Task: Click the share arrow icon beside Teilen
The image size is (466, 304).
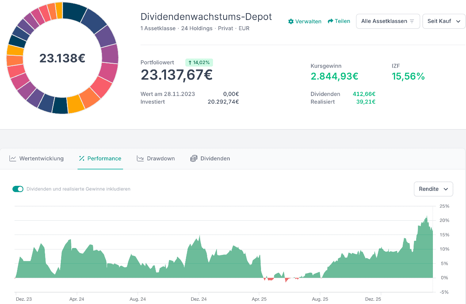Action: point(331,21)
